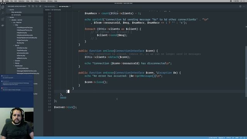Close the ws-server.php editor tab
This screenshot has width=247, height=139.
(x=70, y=7)
